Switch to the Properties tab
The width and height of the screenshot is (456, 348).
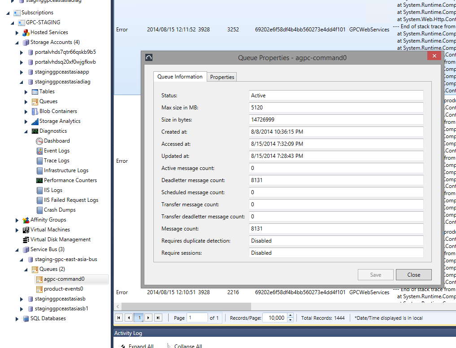pos(222,77)
